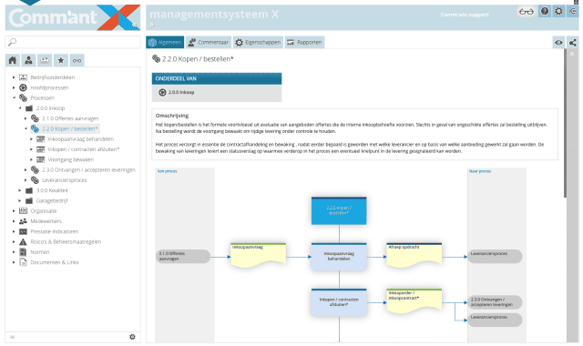Viewport: 583px width, 346px height.
Task: Open the recent items tab in sidebar
Action: (45, 60)
